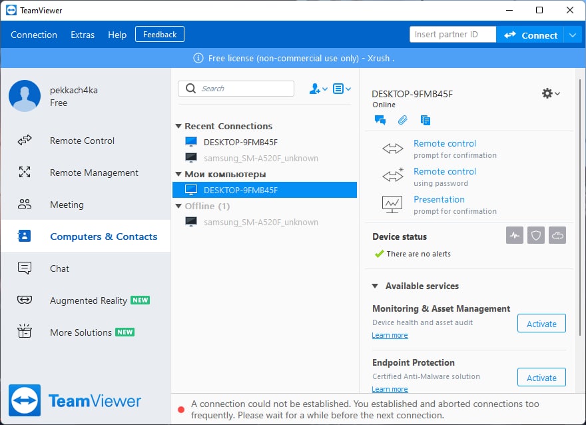Open the Connect button dropdown arrow
This screenshot has height=425, width=586.
[573, 35]
